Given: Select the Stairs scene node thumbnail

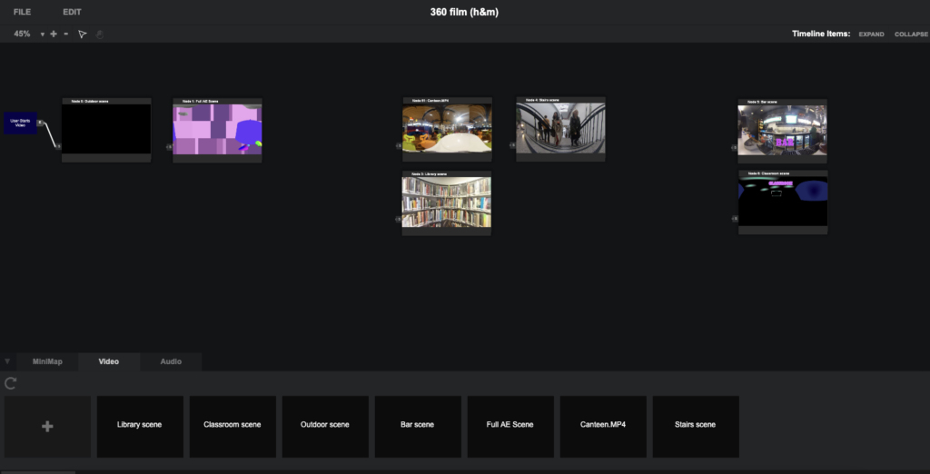Looking at the screenshot, I should [560, 128].
